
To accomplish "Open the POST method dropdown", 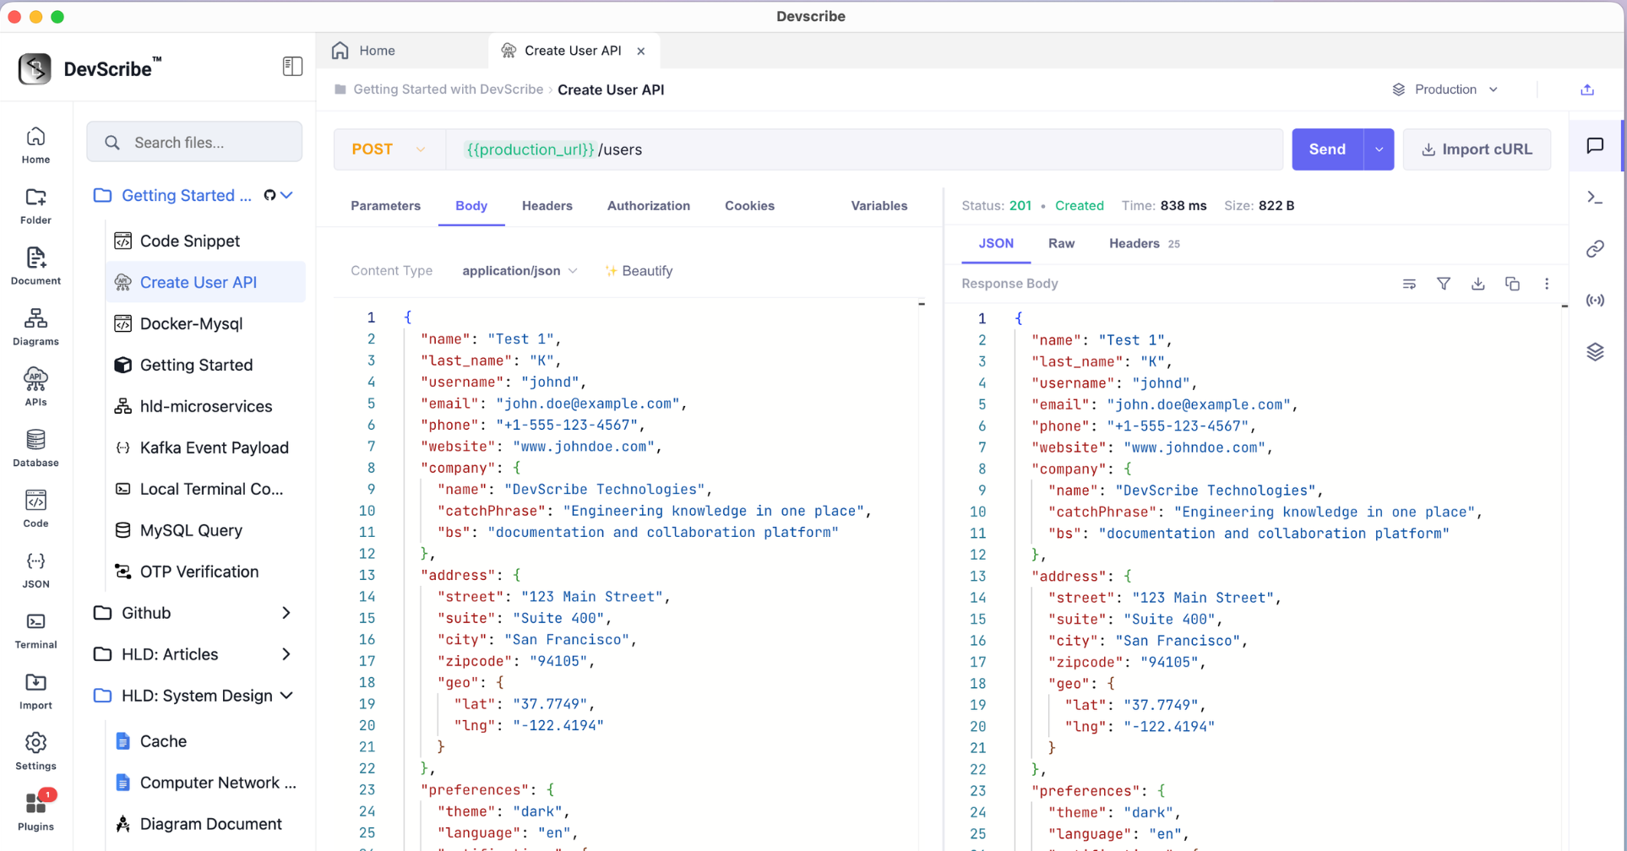I will [x=389, y=149].
